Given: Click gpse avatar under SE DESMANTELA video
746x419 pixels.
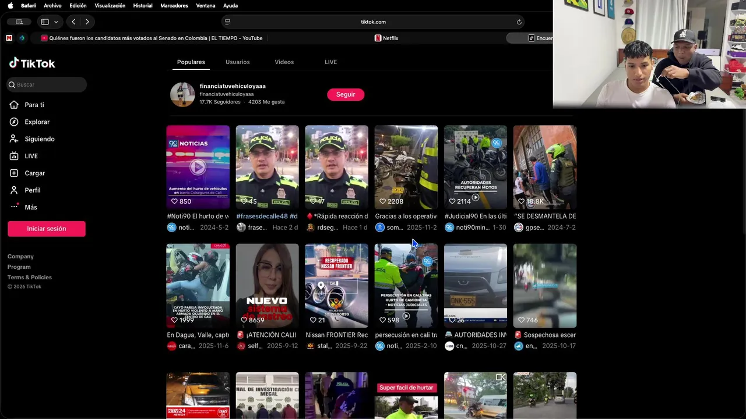Looking at the screenshot, I should point(518,228).
